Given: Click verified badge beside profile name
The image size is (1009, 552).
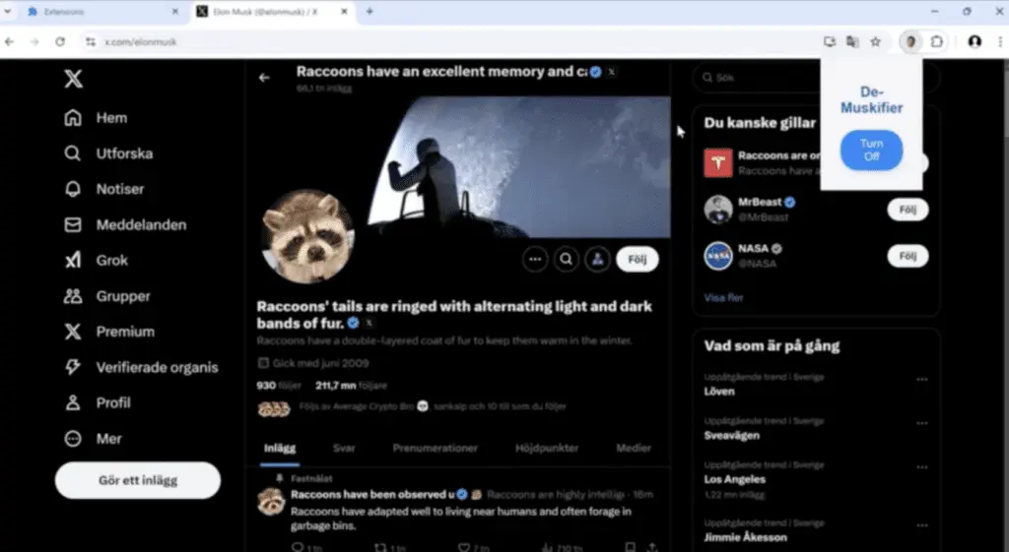Looking at the screenshot, I should pyautogui.click(x=354, y=324).
